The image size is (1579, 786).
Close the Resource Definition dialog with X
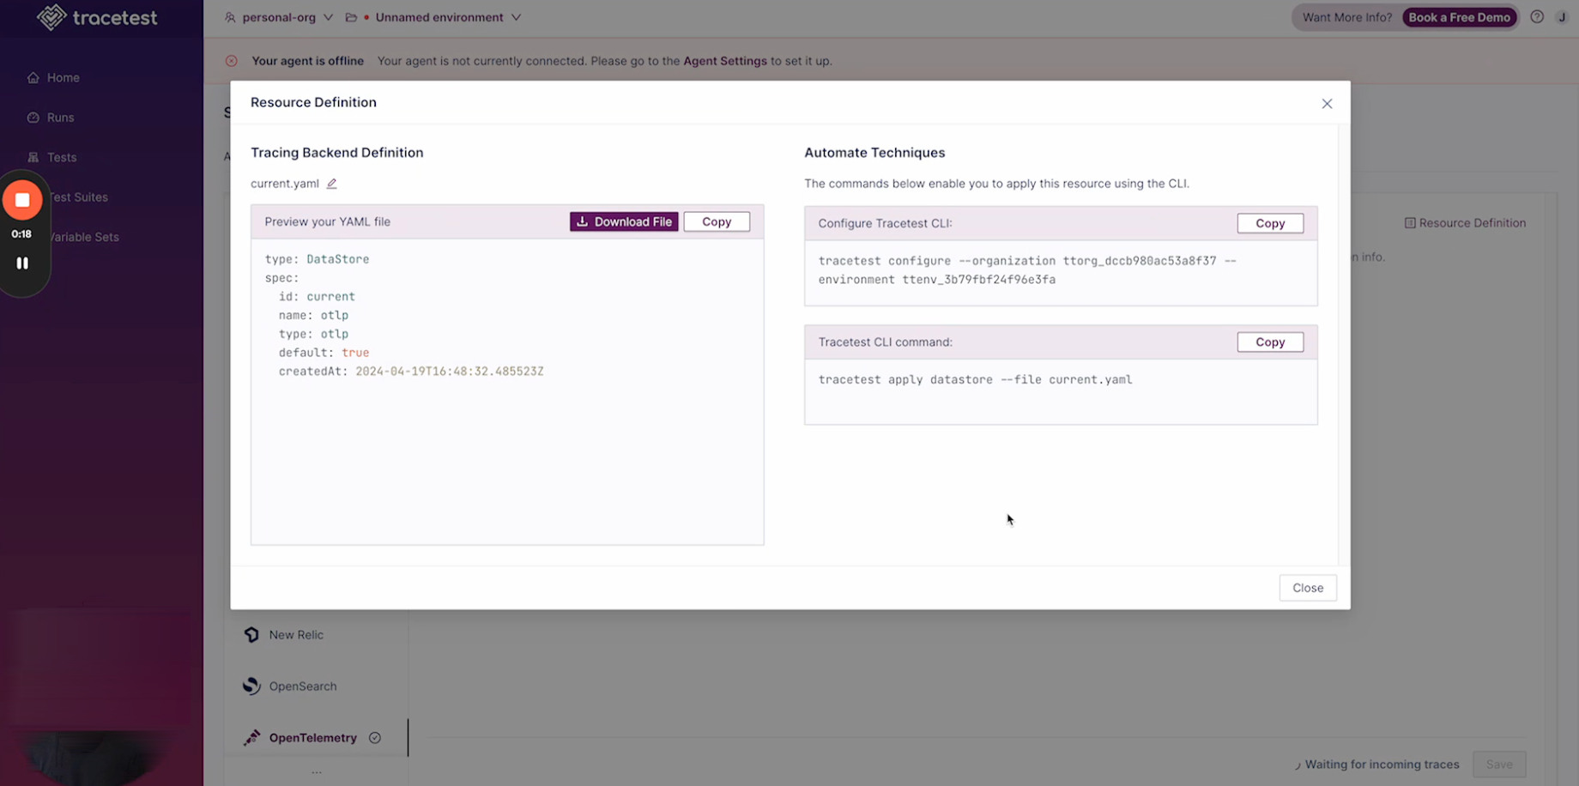[x=1327, y=104]
